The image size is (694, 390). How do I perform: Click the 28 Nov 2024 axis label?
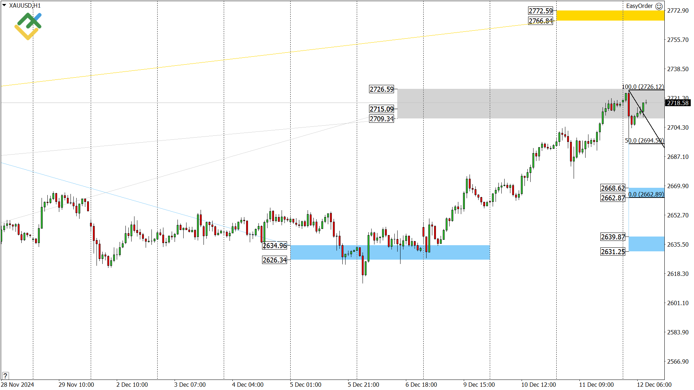point(17,385)
